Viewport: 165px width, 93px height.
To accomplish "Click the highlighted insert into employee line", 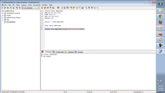I will [64, 29].
